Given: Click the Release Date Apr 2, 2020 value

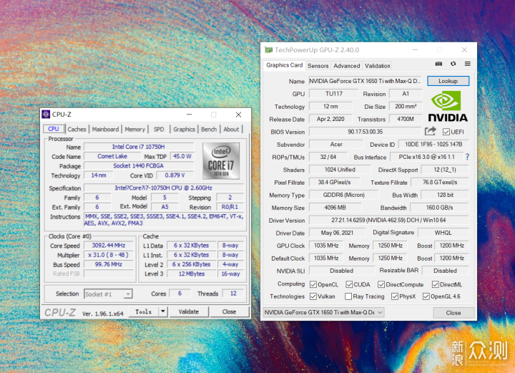Looking at the screenshot, I should click(330, 119).
